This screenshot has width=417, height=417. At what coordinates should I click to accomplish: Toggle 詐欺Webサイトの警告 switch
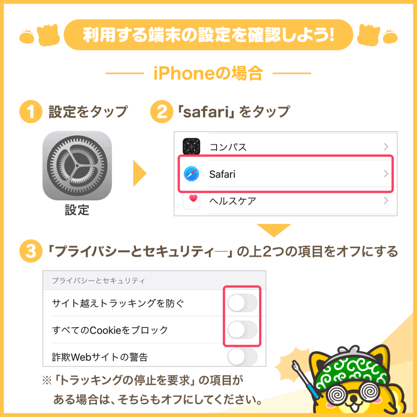[242, 357]
